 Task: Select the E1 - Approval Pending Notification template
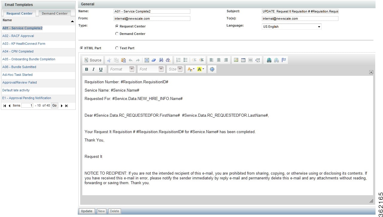[27, 98]
